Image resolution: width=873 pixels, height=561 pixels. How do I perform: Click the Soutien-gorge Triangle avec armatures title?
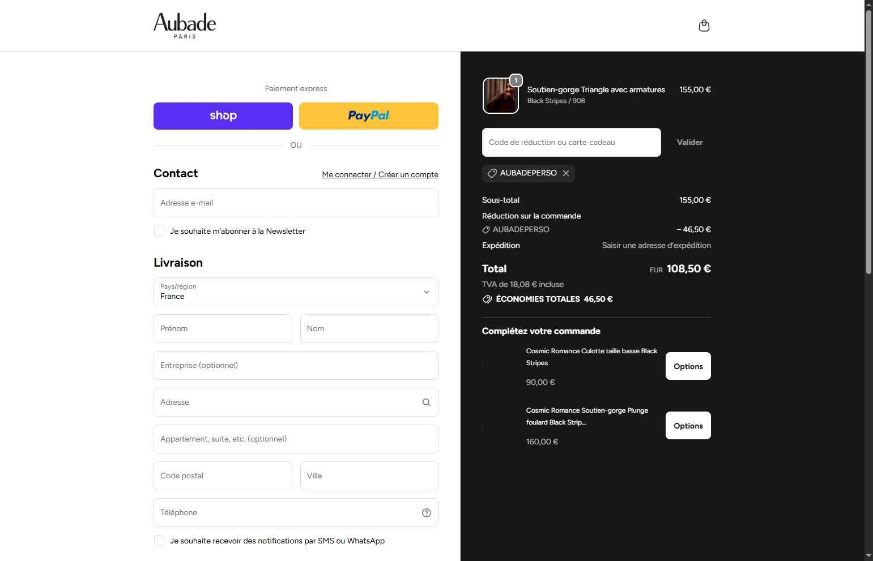click(596, 89)
